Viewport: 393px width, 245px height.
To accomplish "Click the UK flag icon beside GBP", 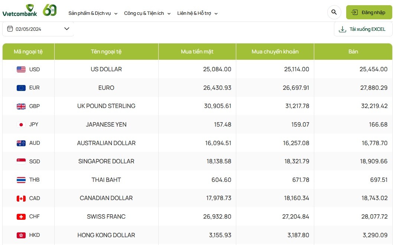I will [22, 106].
